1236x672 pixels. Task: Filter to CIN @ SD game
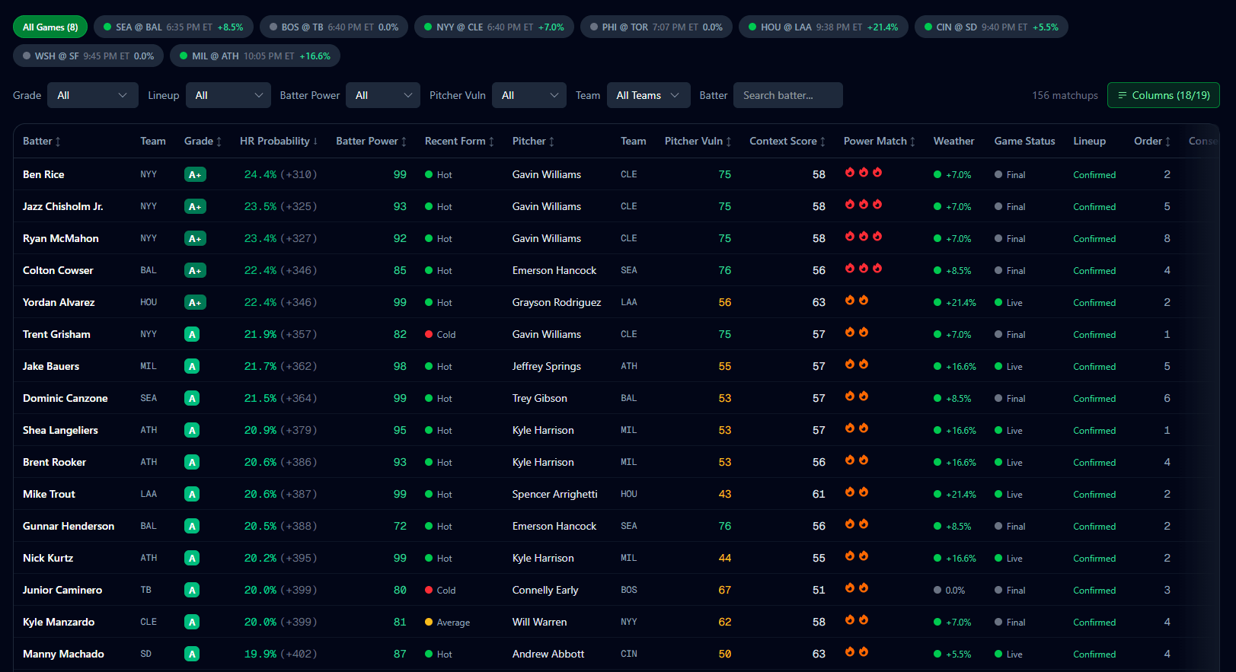tap(992, 27)
